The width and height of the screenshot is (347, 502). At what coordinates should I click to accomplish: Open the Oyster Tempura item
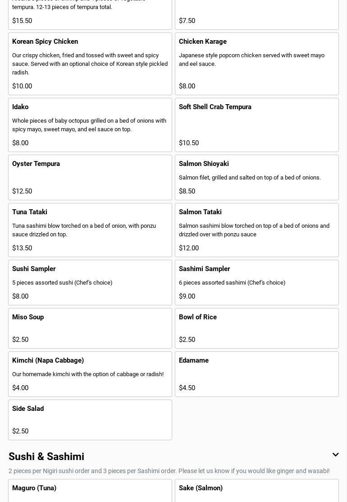(x=90, y=177)
